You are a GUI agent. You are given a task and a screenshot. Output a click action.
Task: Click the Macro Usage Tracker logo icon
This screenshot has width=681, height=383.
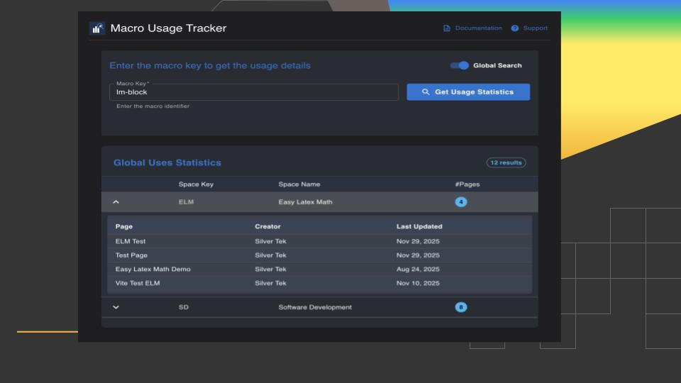click(97, 28)
